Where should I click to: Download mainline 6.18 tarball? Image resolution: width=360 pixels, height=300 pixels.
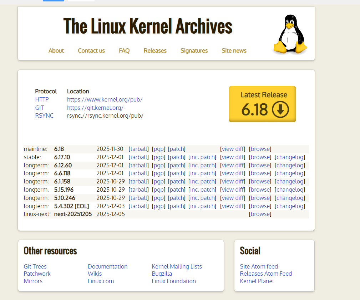[139, 149]
